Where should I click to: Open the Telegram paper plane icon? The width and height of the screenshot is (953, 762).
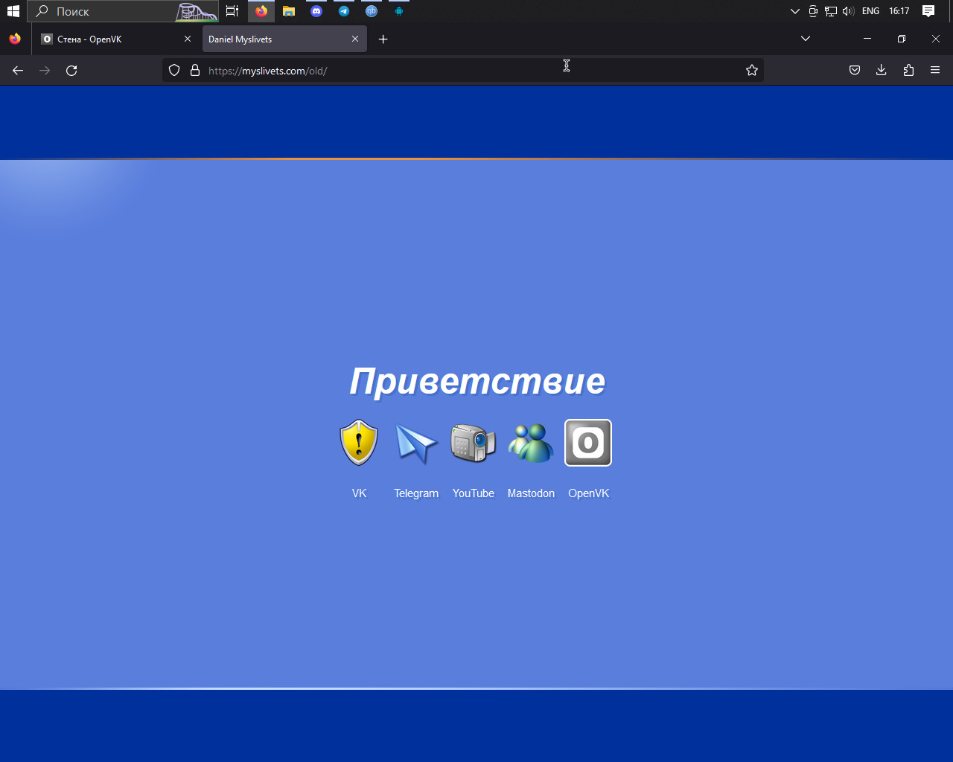(416, 444)
